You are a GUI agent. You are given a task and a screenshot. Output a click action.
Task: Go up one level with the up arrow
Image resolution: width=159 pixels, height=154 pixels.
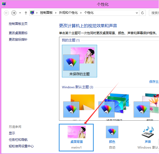26,13
